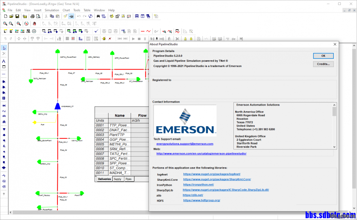Open the Tools menu

[x=77, y=10]
